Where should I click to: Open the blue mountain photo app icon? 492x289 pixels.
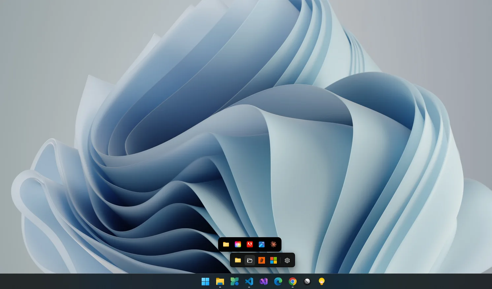click(262, 244)
